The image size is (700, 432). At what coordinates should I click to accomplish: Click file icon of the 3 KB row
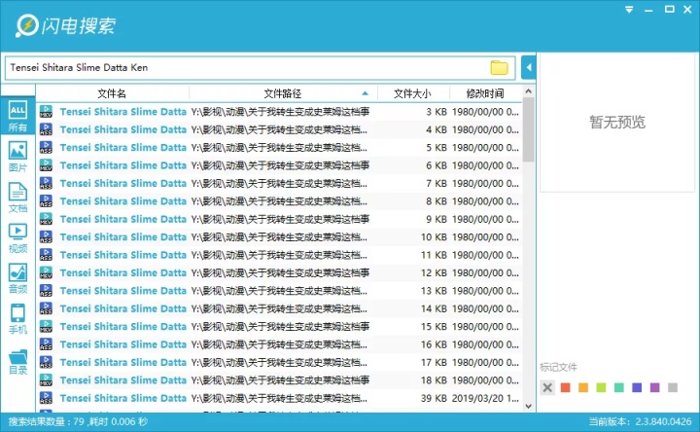tap(46, 111)
